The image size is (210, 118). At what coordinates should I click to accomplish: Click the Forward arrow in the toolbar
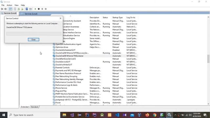(x=6, y=9)
